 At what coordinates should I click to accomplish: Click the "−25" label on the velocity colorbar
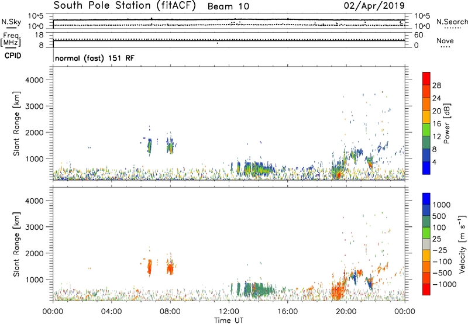point(440,250)
